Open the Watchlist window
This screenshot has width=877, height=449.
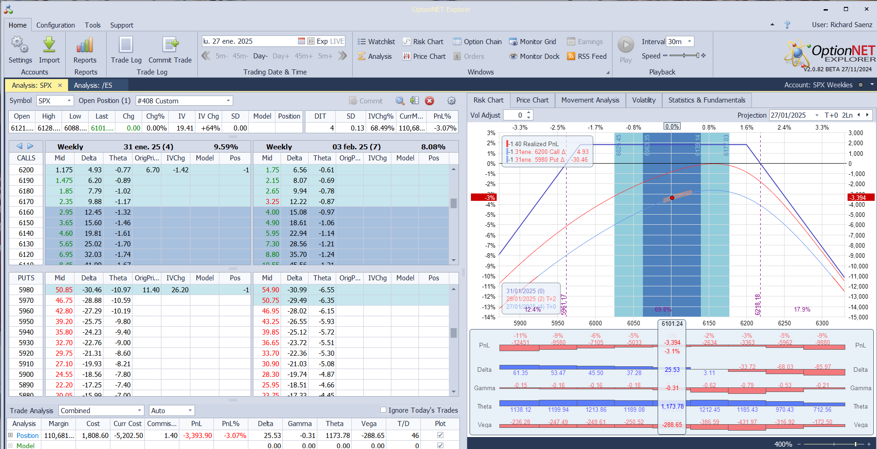[376, 42]
